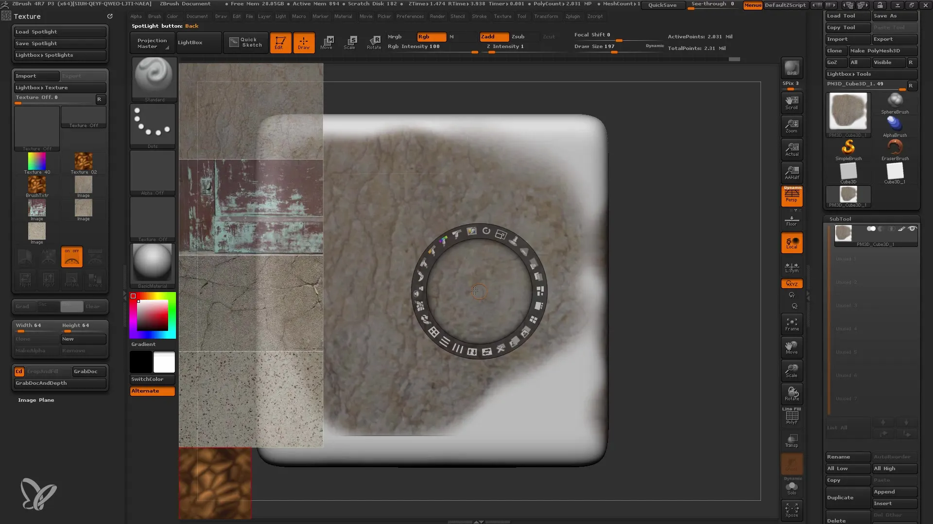Open the Texture palette menu
Viewport: 933px width, 524px height.
click(502, 16)
